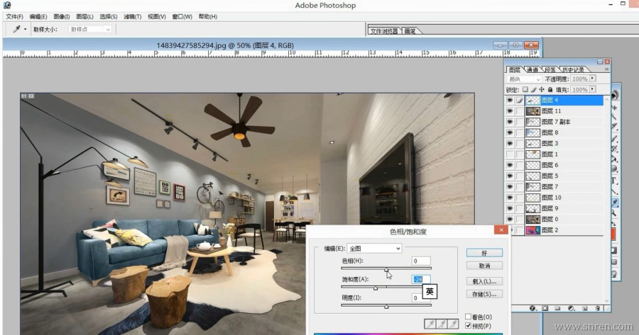Viewport: 639px width, 335px height.
Task: Show hidden layer 图层 1 via its visibility box
Action: 510,154
